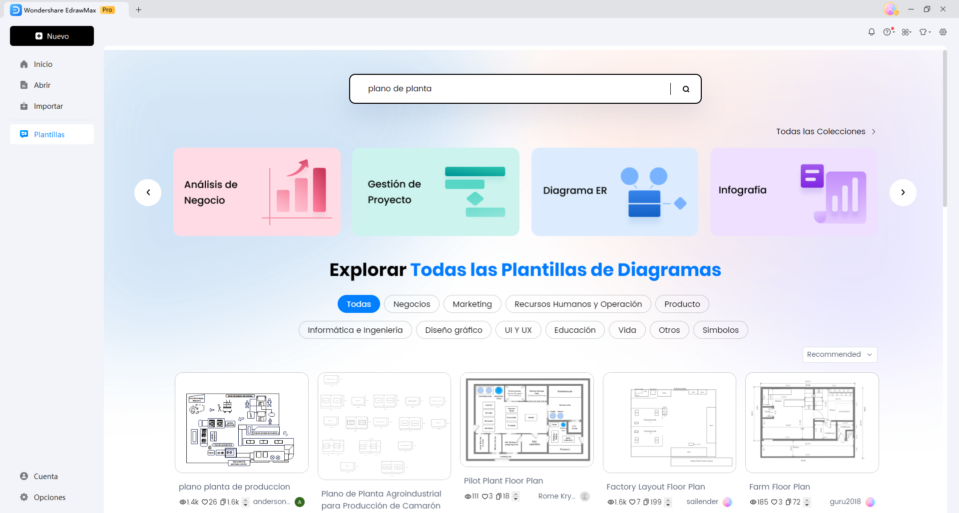This screenshot has height=513, width=959.
Task: Open Todas las Colecciones link
Action: (x=821, y=131)
